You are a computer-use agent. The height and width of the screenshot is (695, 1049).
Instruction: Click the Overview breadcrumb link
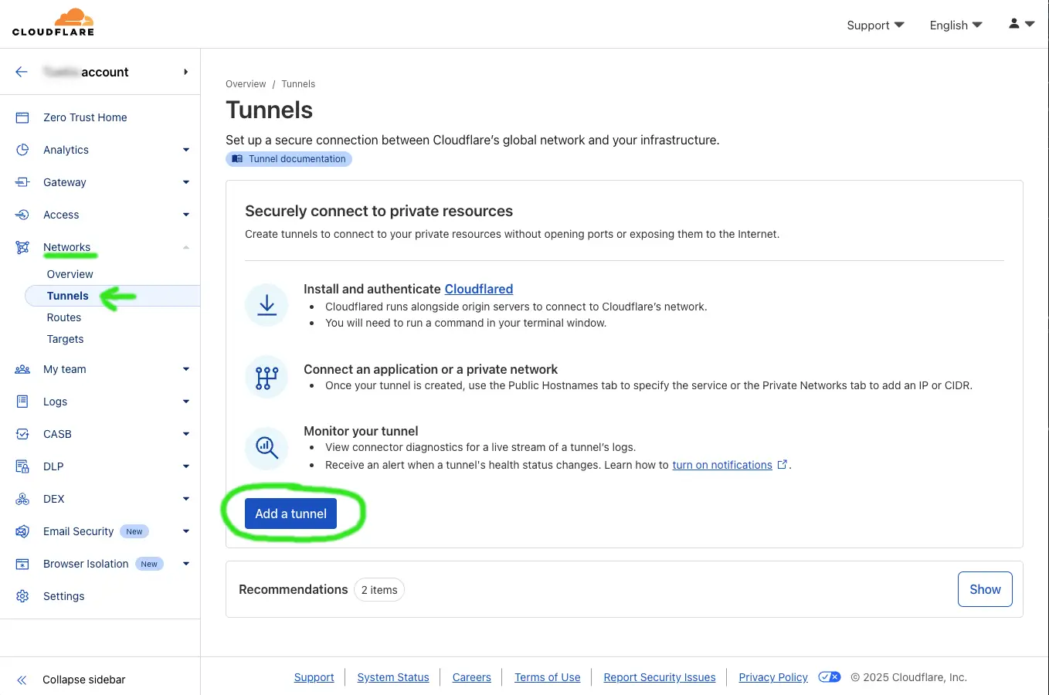click(246, 83)
